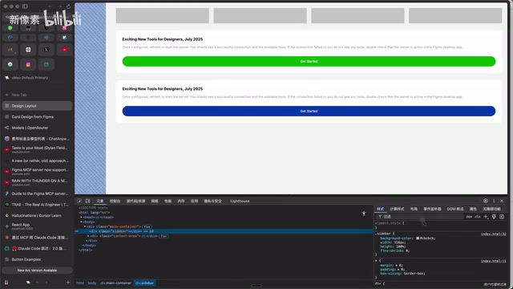Expand the margin shorthand property triangle
513x289 pixels.
click(x=397, y=265)
